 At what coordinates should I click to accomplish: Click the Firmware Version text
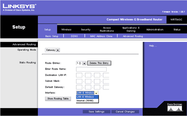[173, 12]
